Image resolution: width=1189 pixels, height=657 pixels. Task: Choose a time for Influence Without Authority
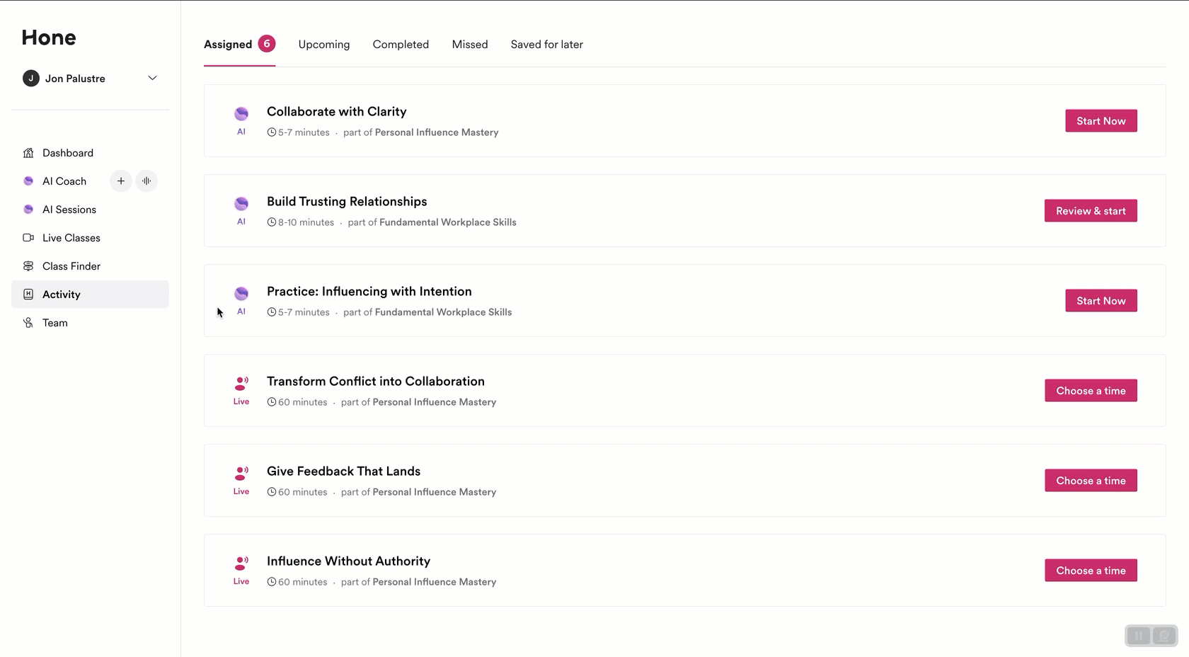click(1090, 571)
